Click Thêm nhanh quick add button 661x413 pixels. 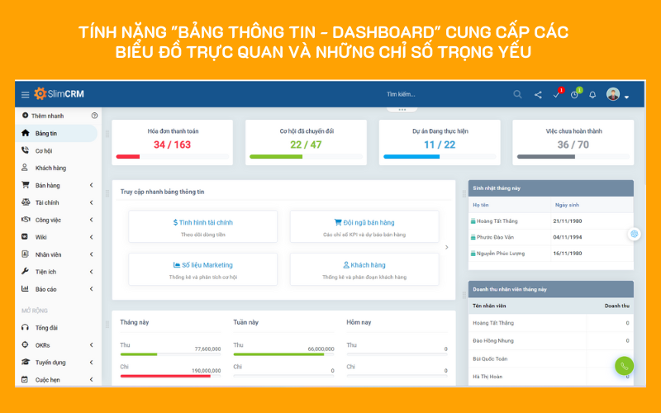click(46, 116)
